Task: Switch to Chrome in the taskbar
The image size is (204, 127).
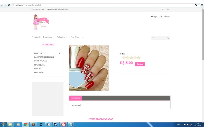Action: tap(26, 125)
